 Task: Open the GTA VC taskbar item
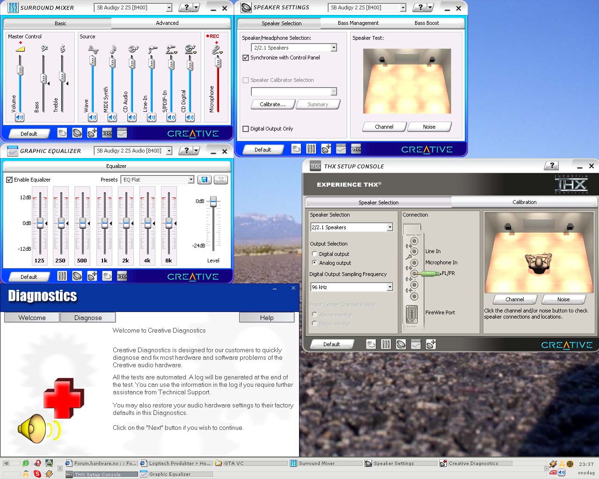[x=251, y=463]
